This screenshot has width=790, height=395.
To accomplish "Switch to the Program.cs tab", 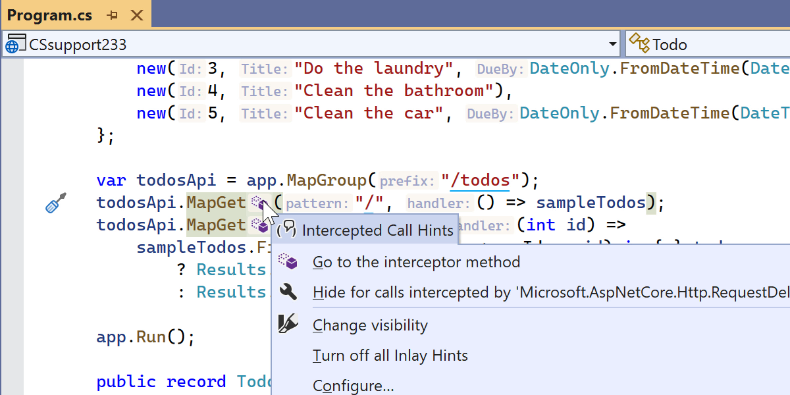I will click(x=50, y=15).
